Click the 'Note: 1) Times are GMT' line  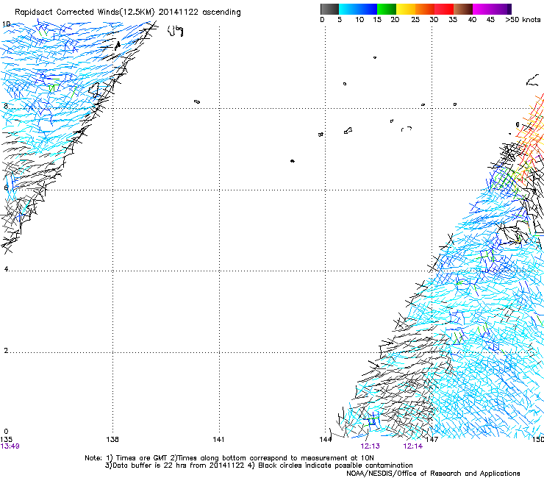[x=229, y=458]
